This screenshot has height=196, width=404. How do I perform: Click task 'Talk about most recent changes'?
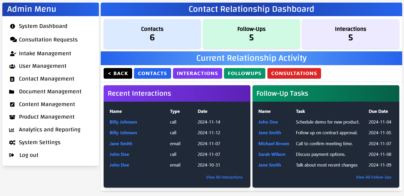click(x=327, y=165)
